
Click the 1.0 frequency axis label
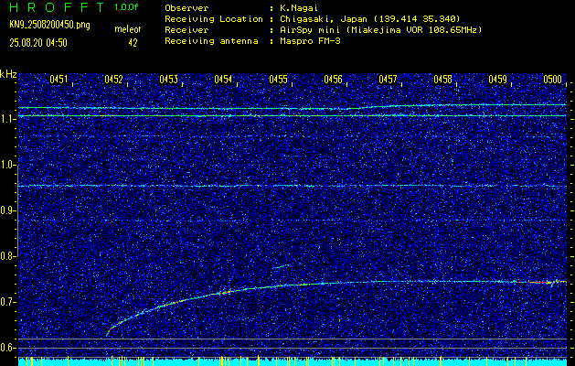8,166
